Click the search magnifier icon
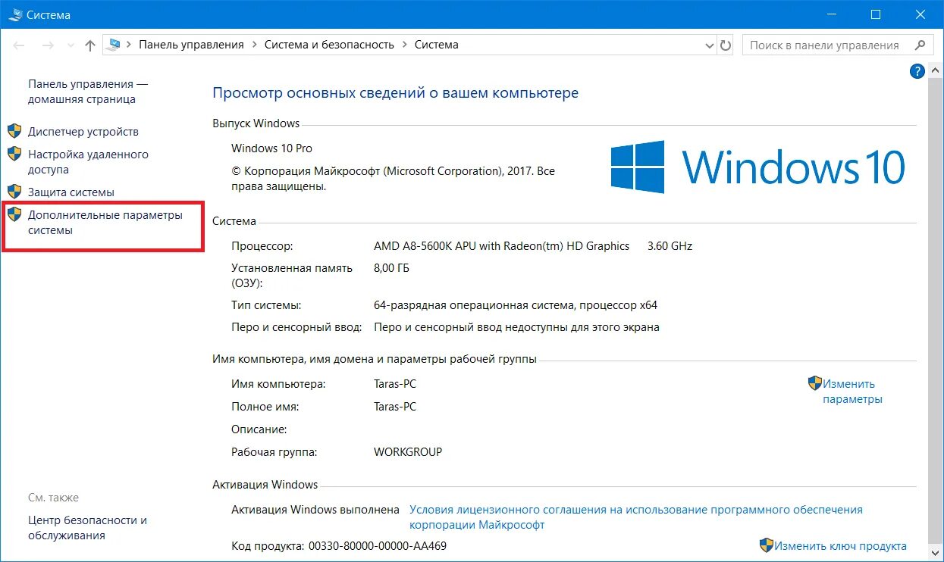This screenshot has width=944, height=562. (x=920, y=45)
